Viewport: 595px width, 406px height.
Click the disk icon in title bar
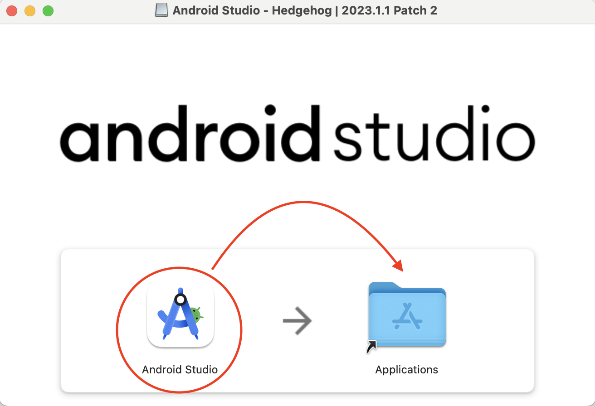161,10
